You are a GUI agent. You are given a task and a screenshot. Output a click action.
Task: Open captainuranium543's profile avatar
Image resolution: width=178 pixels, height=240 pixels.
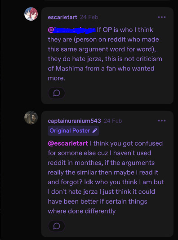click(31, 118)
